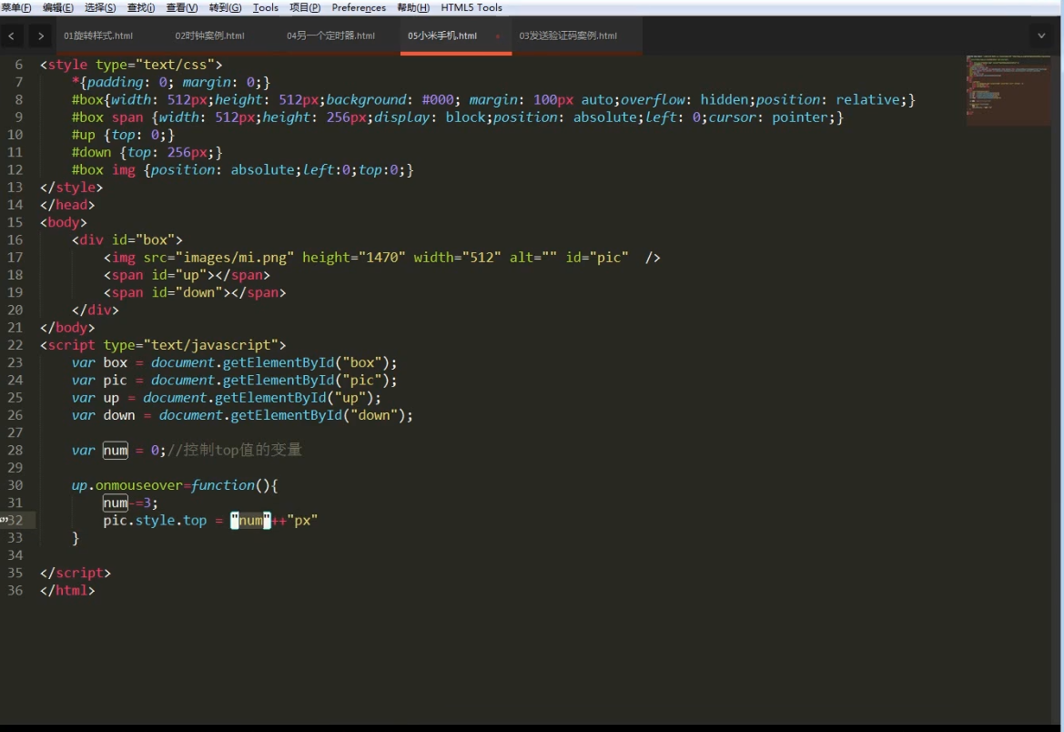Click the div id="box" opening tag
This screenshot has width=1064, height=732.
click(x=127, y=239)
